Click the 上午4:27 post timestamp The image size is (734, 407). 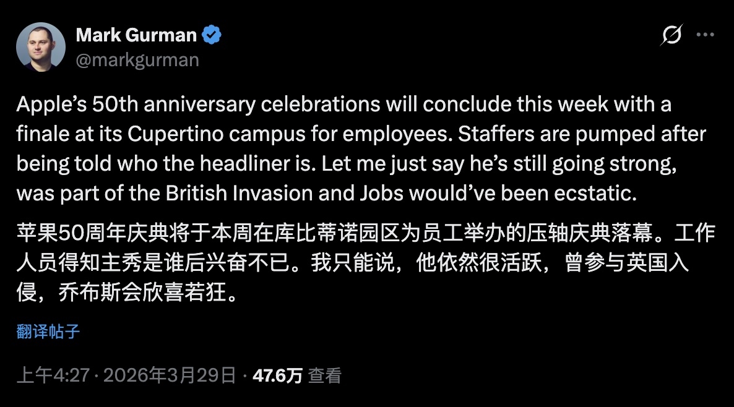(54, 375)
